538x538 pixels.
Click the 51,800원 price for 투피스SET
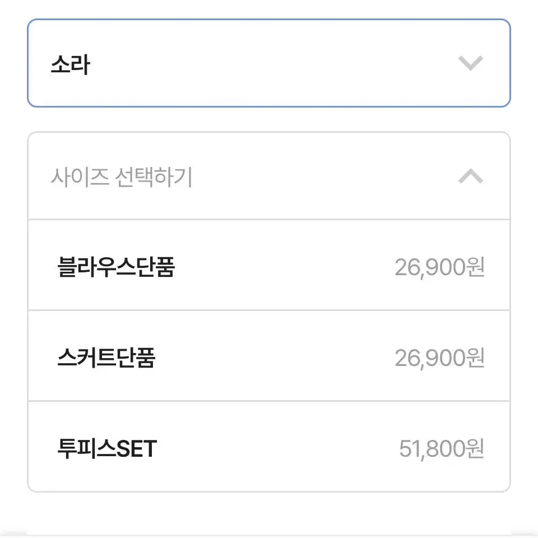(442, 449)
